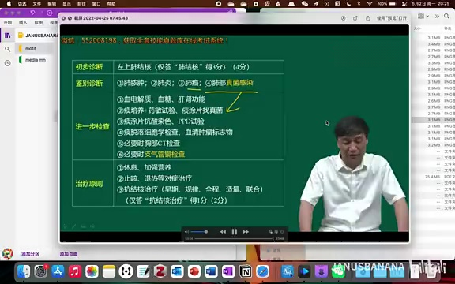
Task: Open Finder from the Dock
Action: pyautogui.click(x=24, y=271)
